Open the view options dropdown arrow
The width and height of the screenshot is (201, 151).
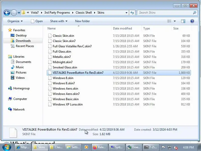[175, 21]
